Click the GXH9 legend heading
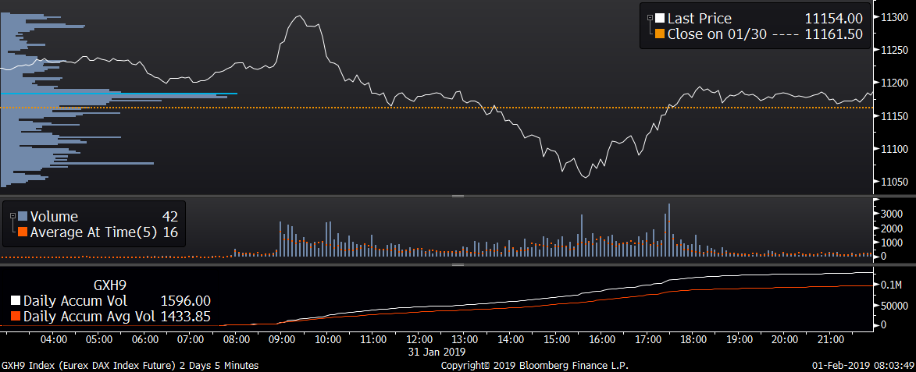Viewport: 916px width, 372px height. [110, 285]
